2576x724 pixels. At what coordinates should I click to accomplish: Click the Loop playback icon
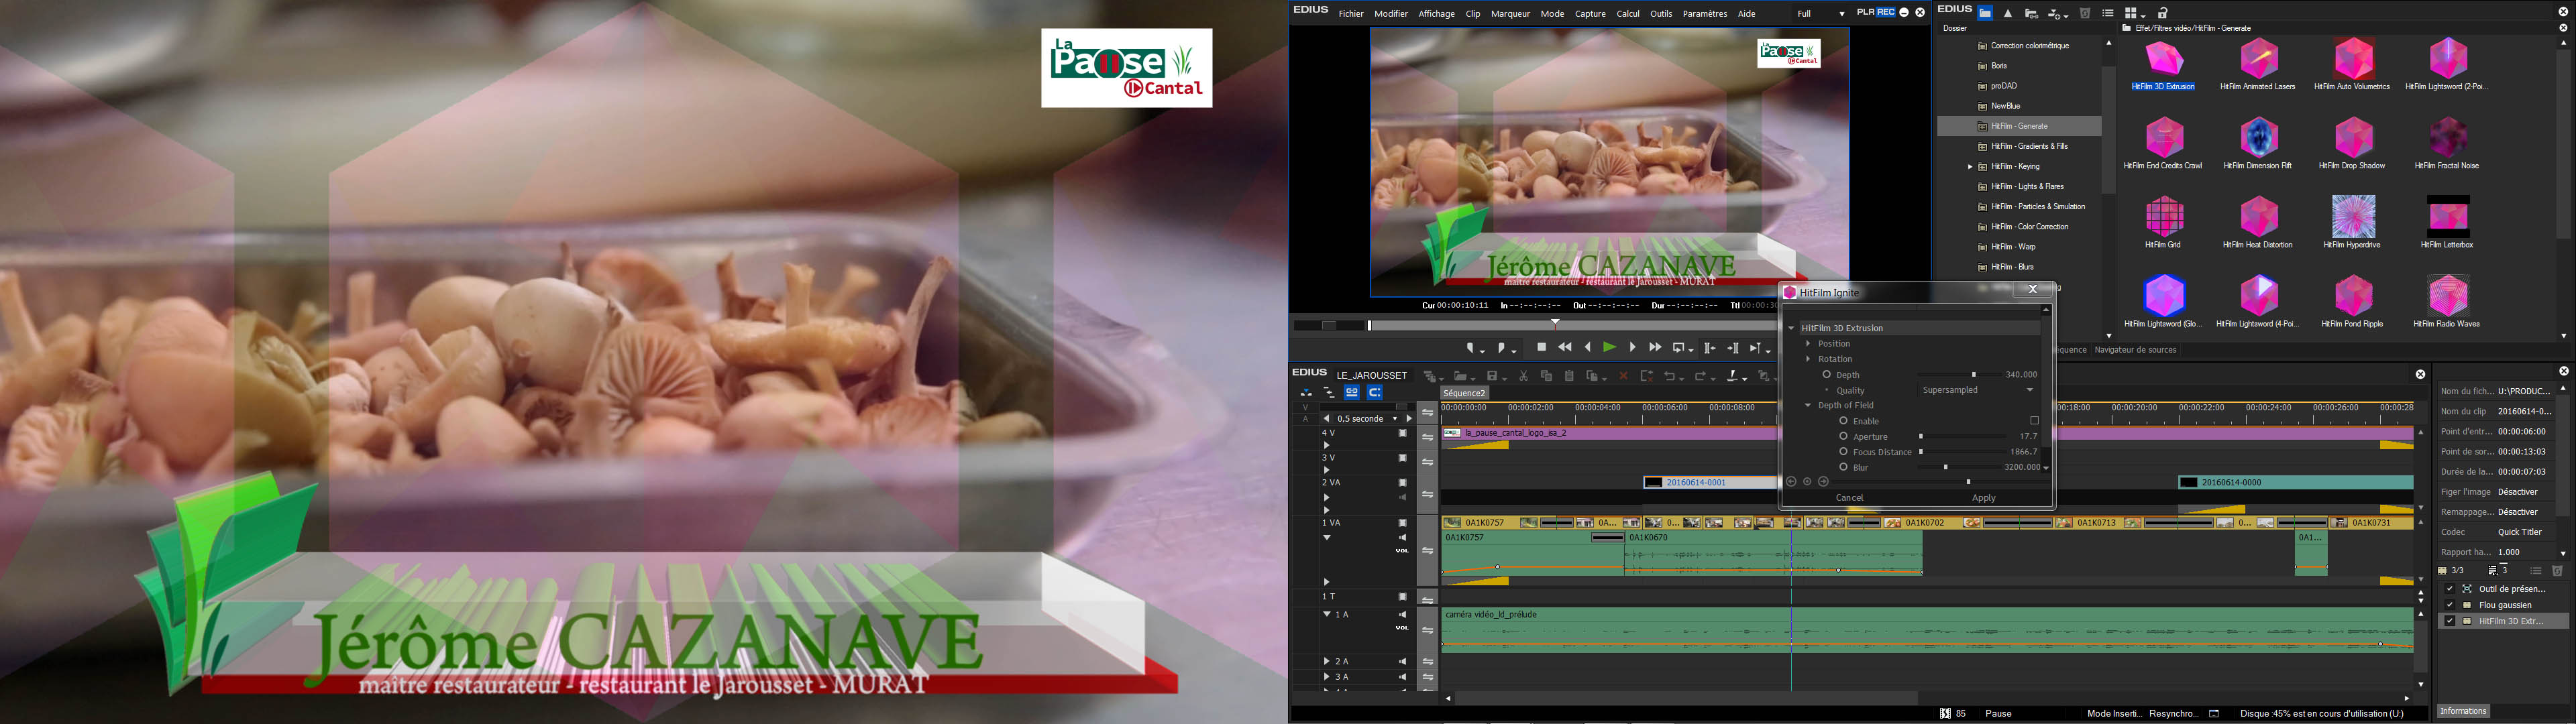point(1679,348)
